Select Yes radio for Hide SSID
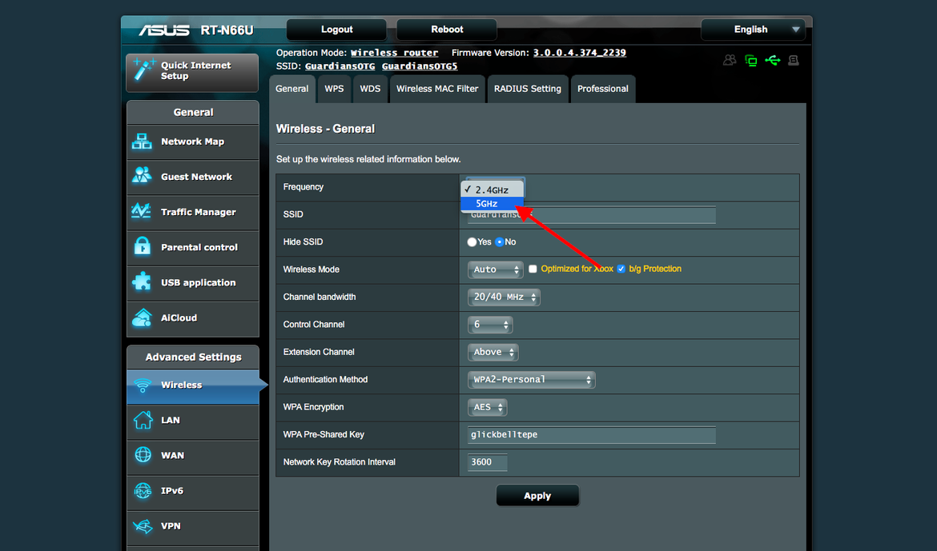The height and width of the screenshot is (551, 937). (x=472, y=242)
